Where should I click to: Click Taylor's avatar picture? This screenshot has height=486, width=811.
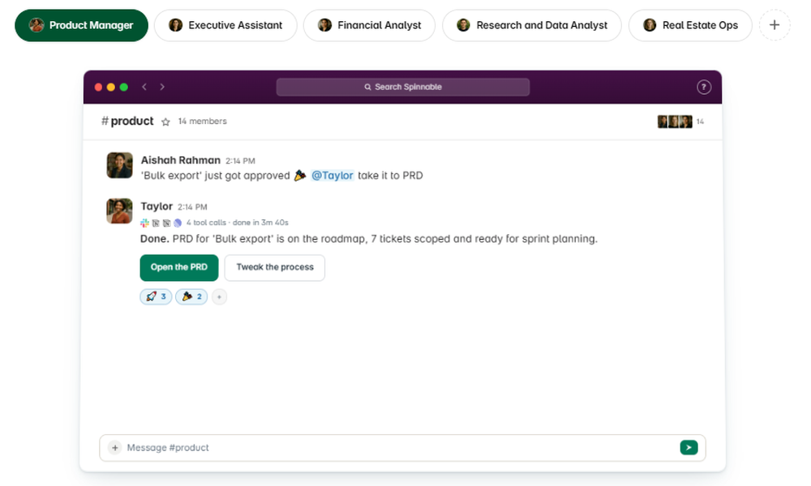tap(119, 211)
